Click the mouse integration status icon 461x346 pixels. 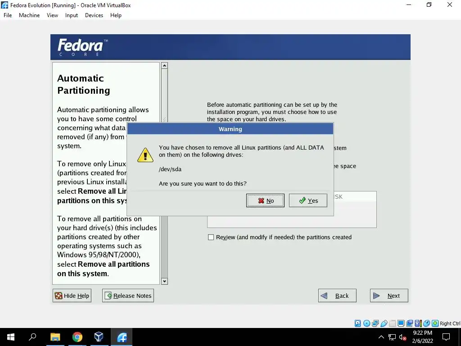[427, 323]
